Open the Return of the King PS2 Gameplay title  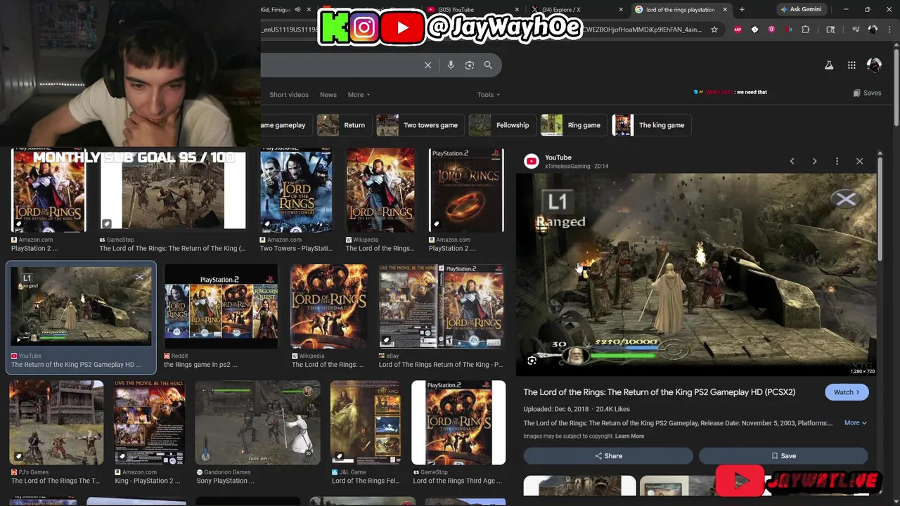pyautogui.click(x=659, y=392)
